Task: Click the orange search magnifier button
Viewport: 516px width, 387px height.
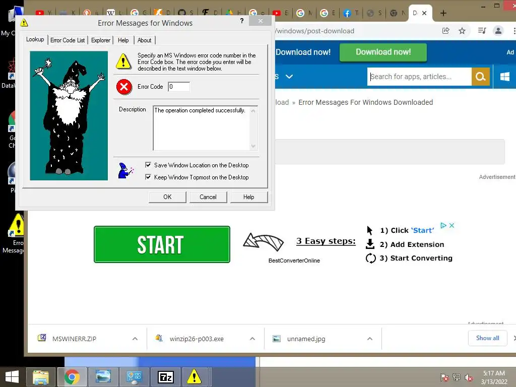Action: [480, 77]
